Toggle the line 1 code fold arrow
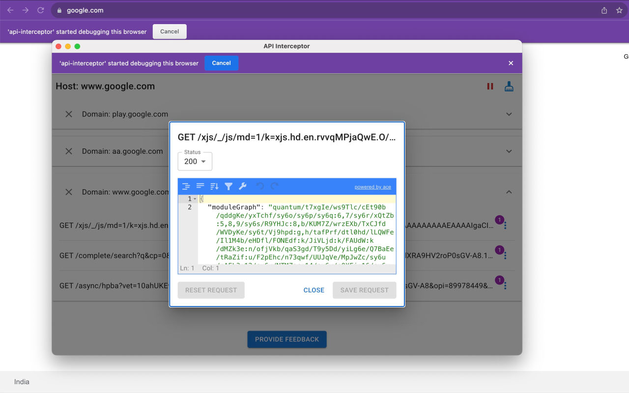This screenshot has height=393, width=629. pos(195,199)
